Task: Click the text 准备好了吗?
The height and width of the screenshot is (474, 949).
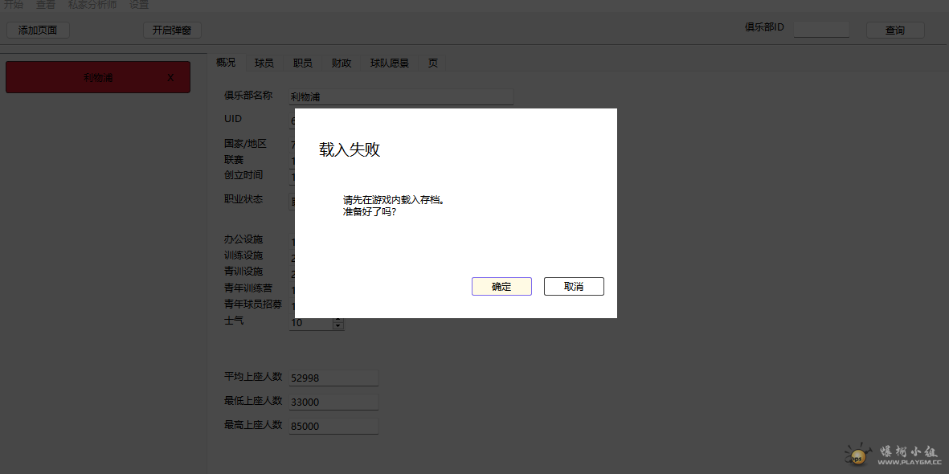Action: [x=370, y=212]
